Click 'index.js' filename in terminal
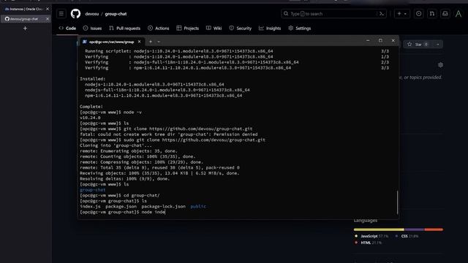 (90, 206)
